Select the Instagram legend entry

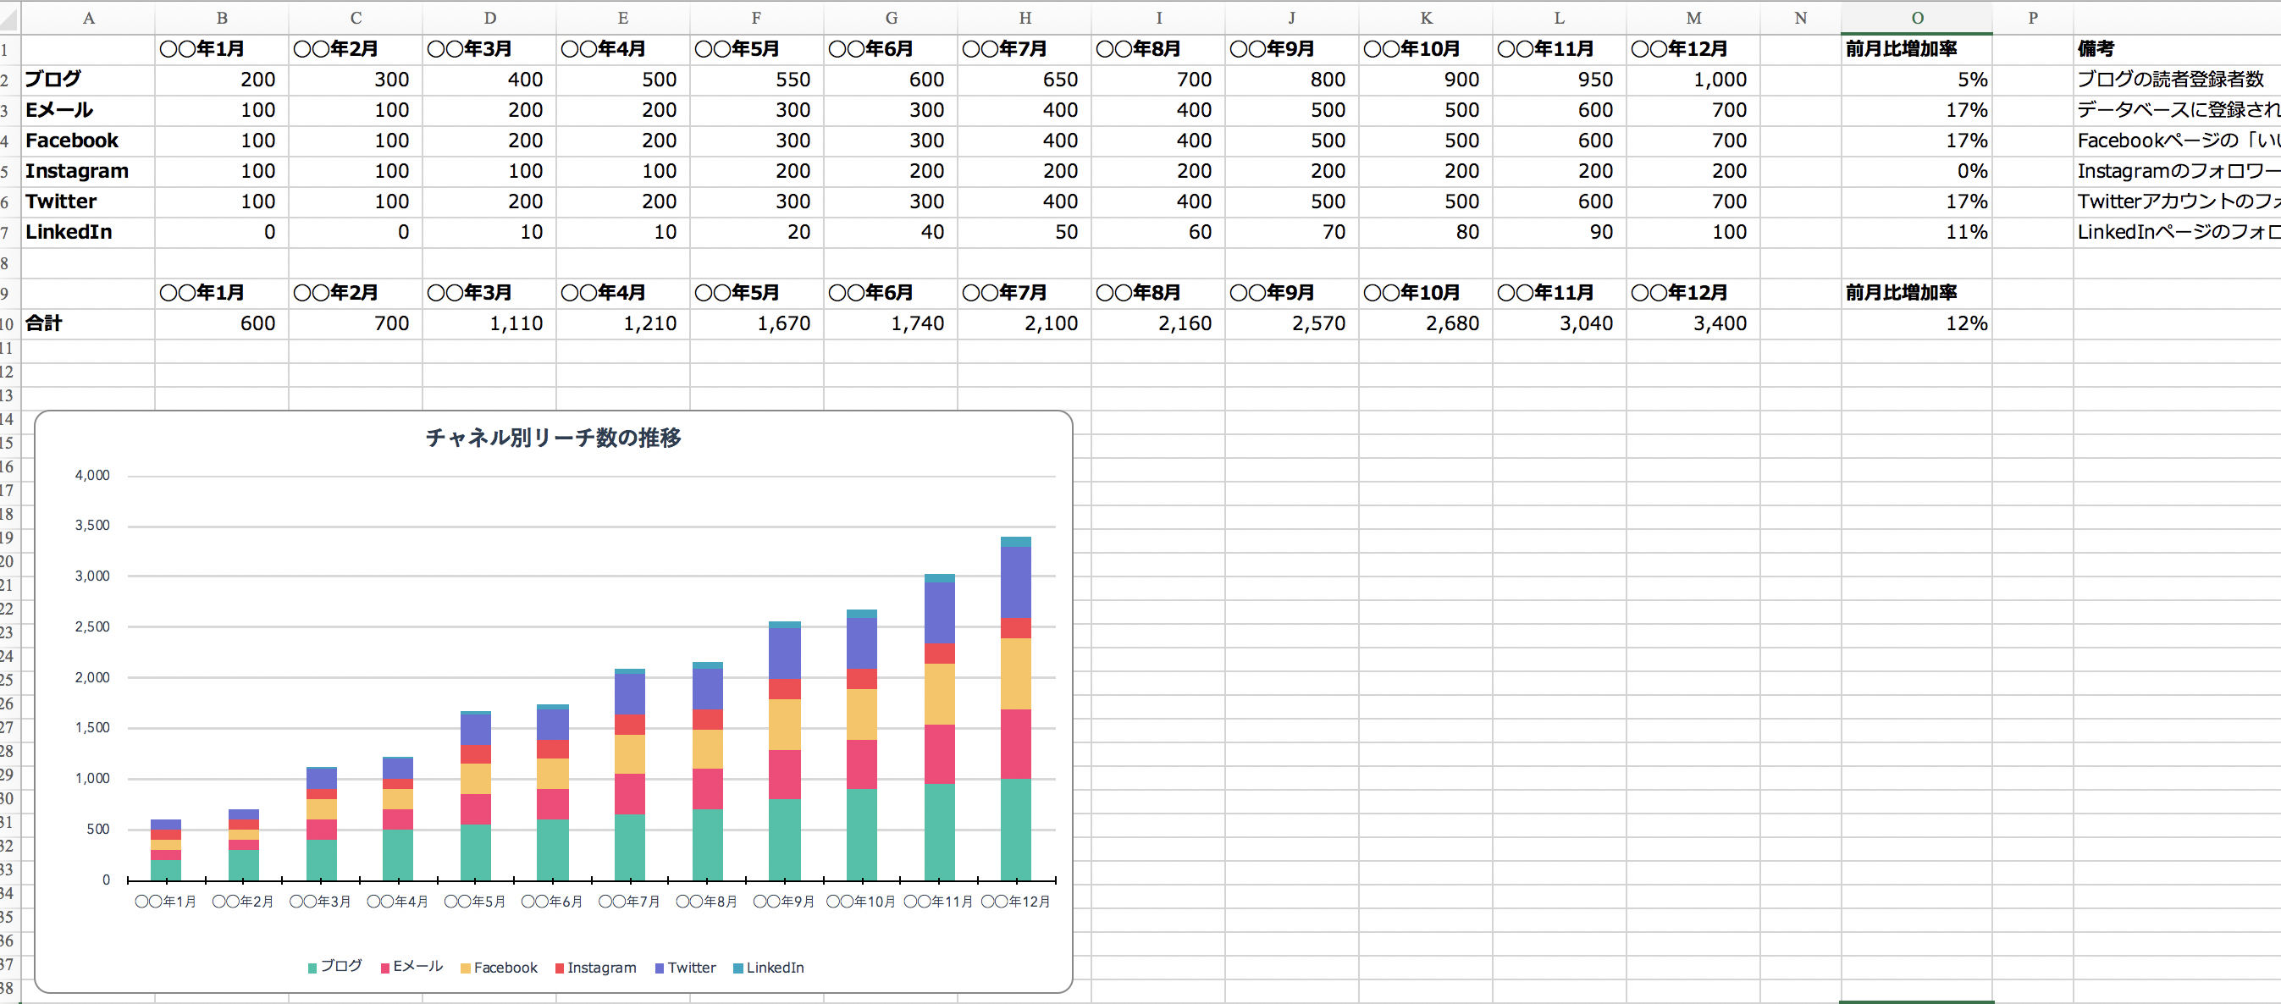pyautogui.click(x=596, y=968)
